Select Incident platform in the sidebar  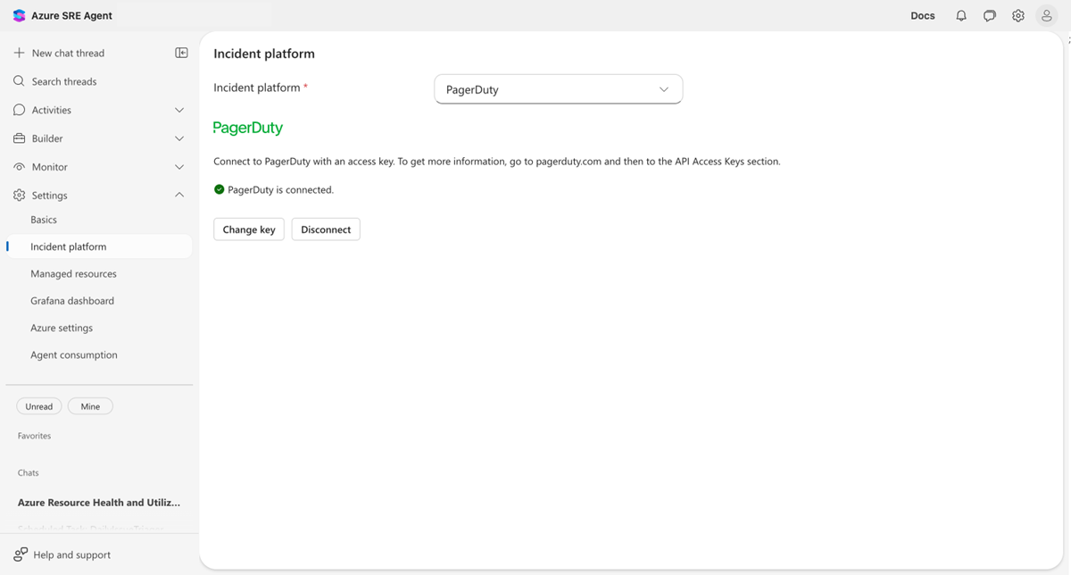coord(98,246)
